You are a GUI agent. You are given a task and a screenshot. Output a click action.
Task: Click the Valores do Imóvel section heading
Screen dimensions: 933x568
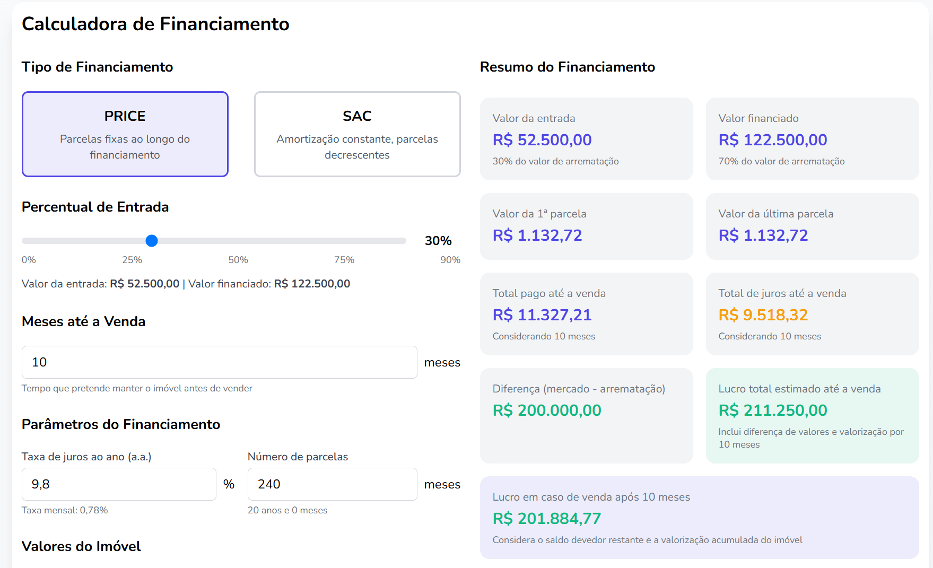[x=81, y=546]
